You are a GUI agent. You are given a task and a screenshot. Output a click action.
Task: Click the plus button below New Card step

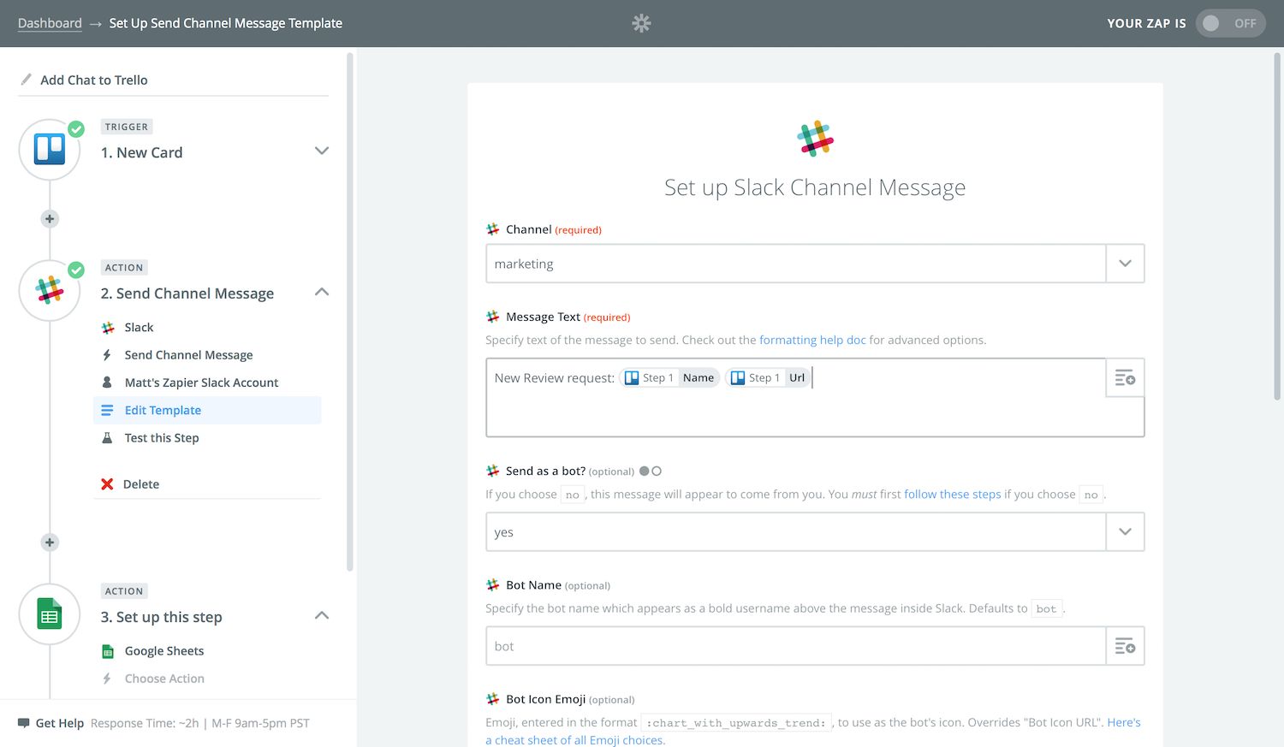pyautogui.click(x=50, y=219)
